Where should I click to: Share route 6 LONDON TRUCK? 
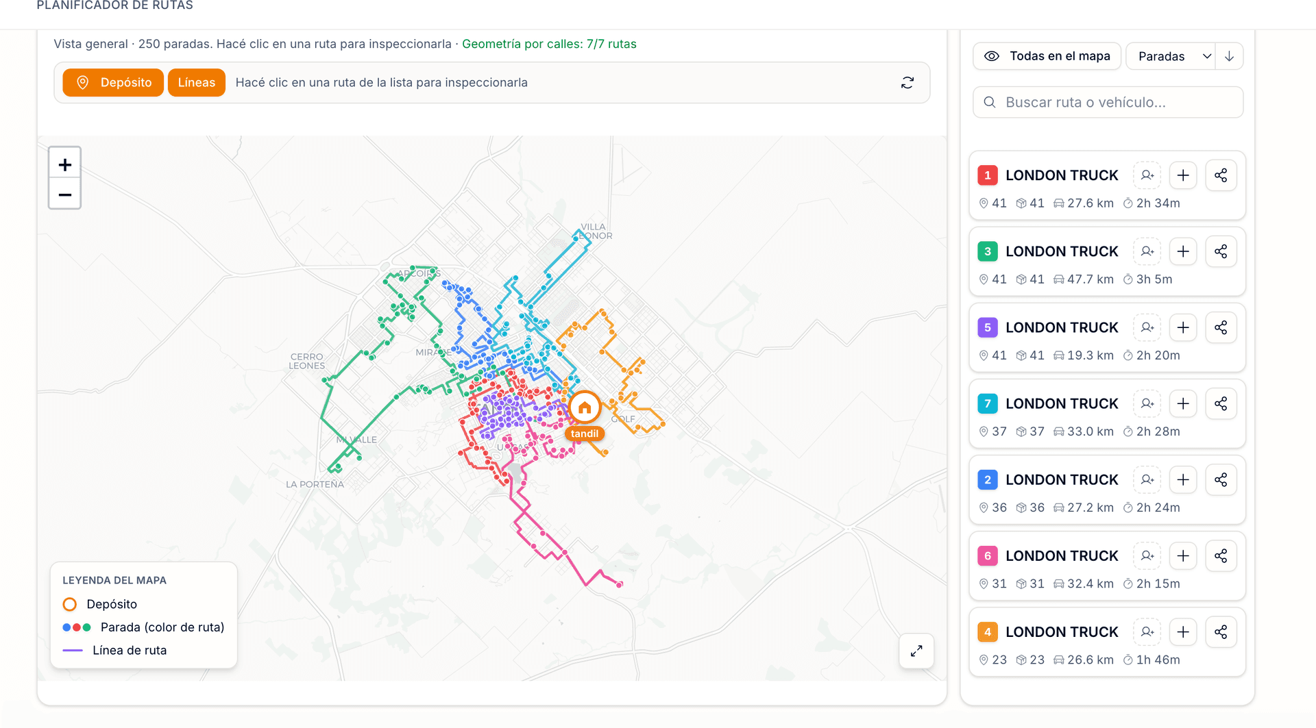click(x=1221, y=555)
